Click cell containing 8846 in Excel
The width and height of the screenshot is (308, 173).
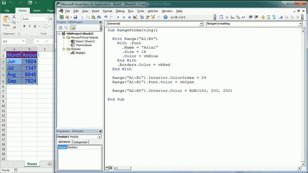29,74
